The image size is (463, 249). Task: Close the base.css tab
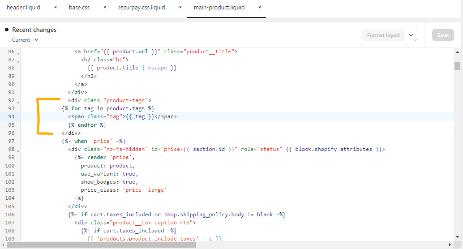(104, 7)
